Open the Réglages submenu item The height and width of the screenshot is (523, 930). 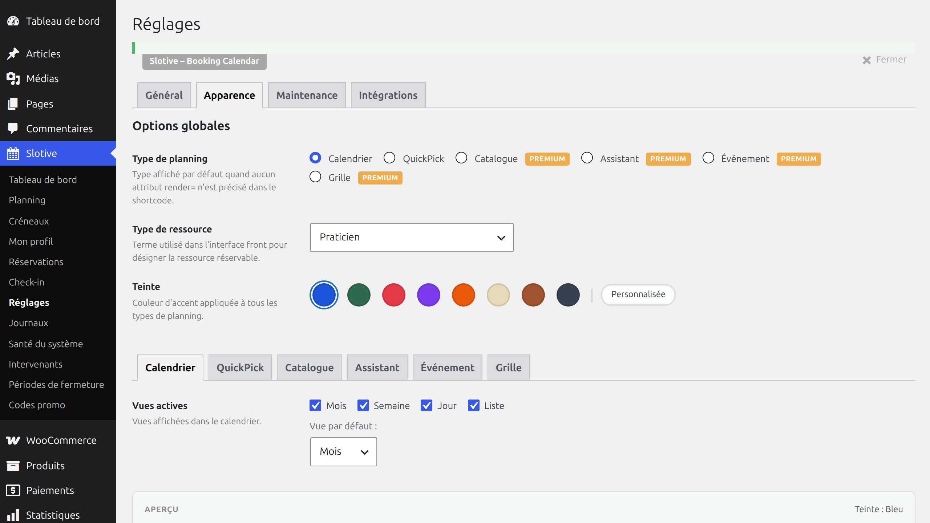point(29,303)
